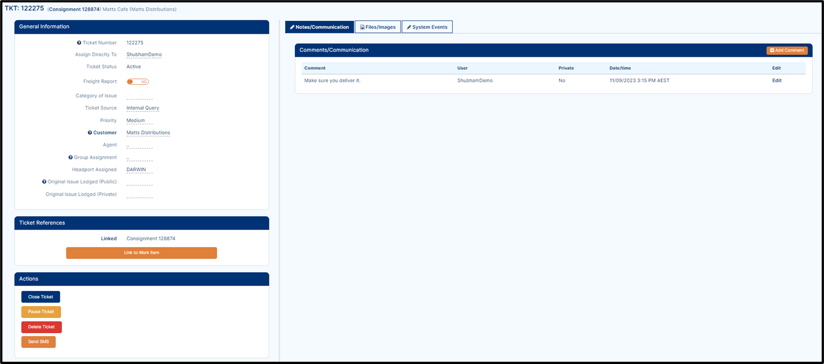Viewport: 824px width, 364px height.
Task: Click help icon beside Ticket Number
Action: [79, 43]
